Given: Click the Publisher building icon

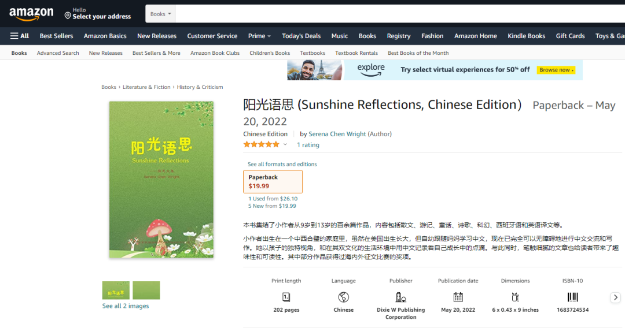Looking at the screenshot, I should coord(400,297).
